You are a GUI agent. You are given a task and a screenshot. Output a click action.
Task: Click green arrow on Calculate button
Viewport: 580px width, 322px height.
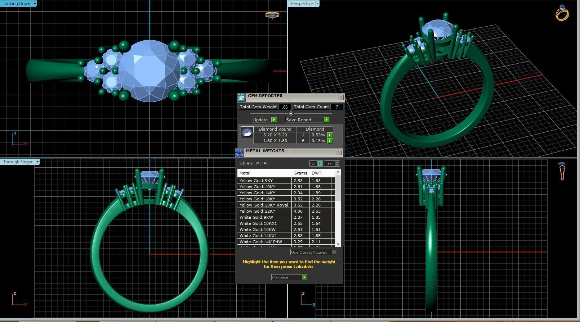pos(304,277)
